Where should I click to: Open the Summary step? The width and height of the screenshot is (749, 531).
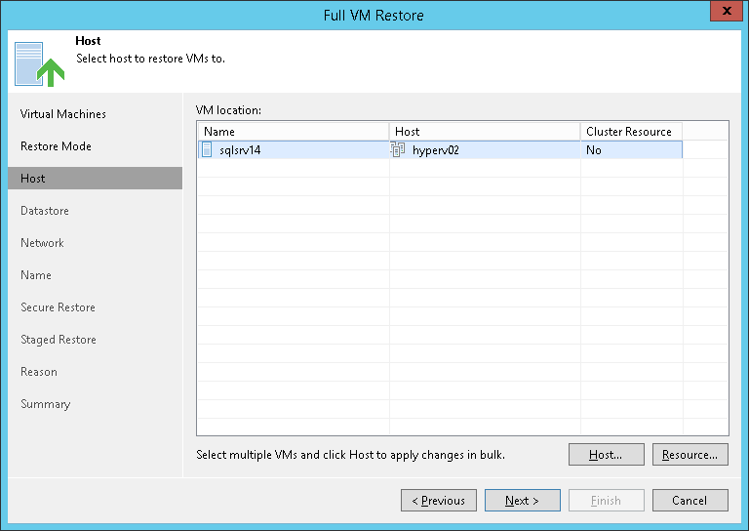45,404
